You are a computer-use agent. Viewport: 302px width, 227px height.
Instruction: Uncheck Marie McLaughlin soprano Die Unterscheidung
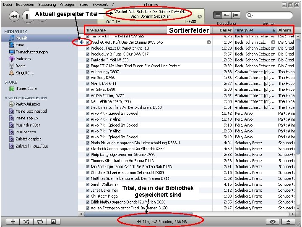pyautogui.click(x=88, y=143)
